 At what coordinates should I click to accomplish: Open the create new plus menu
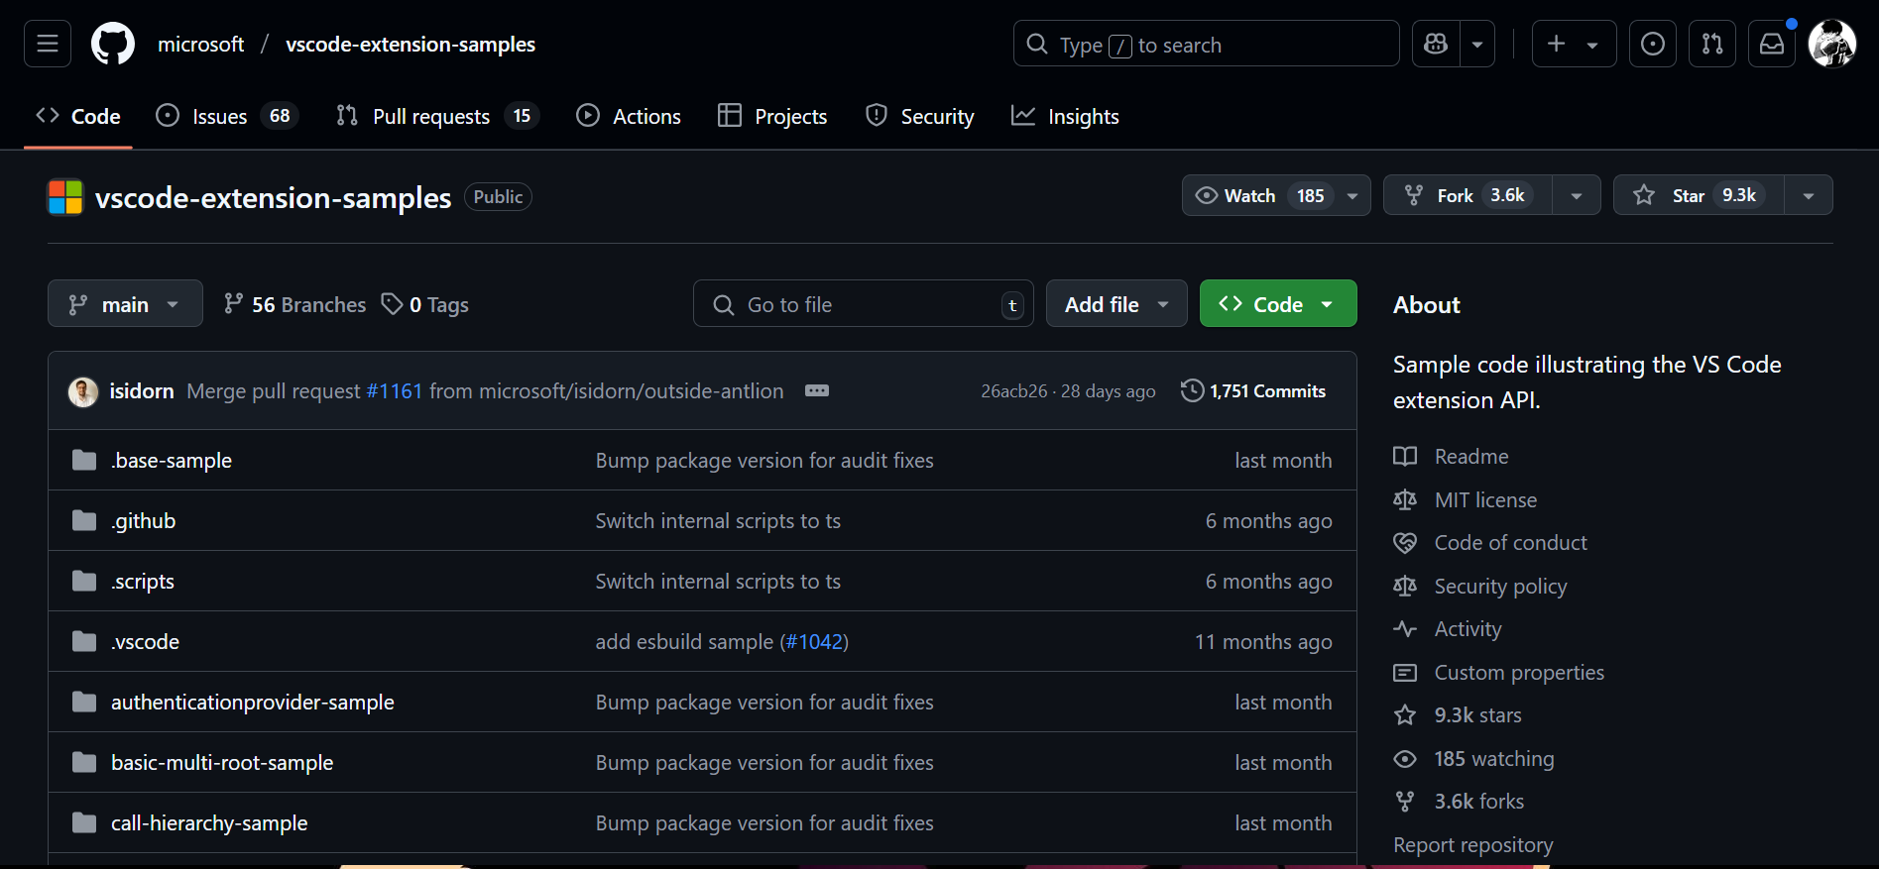(1574, 44)
